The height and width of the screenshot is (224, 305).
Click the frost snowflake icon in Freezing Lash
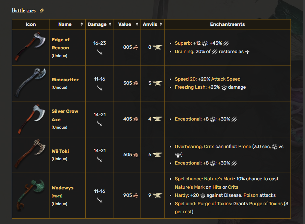224,88
